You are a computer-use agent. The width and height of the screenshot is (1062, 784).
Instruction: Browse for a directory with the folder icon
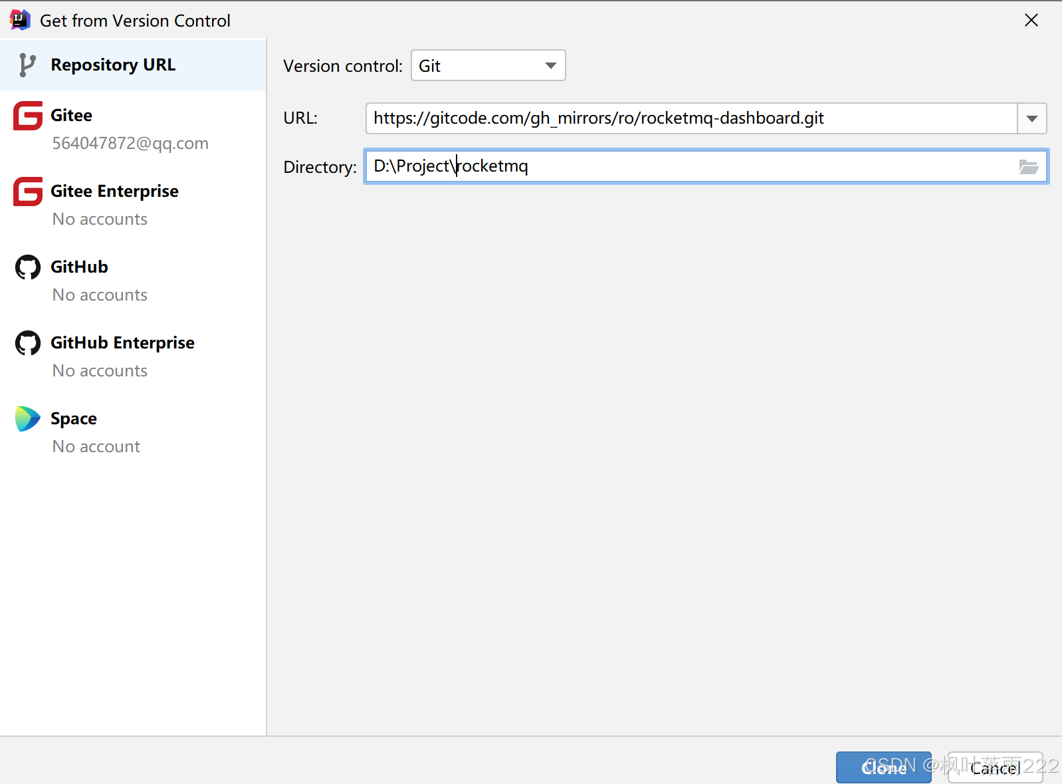click(1029, 167)
